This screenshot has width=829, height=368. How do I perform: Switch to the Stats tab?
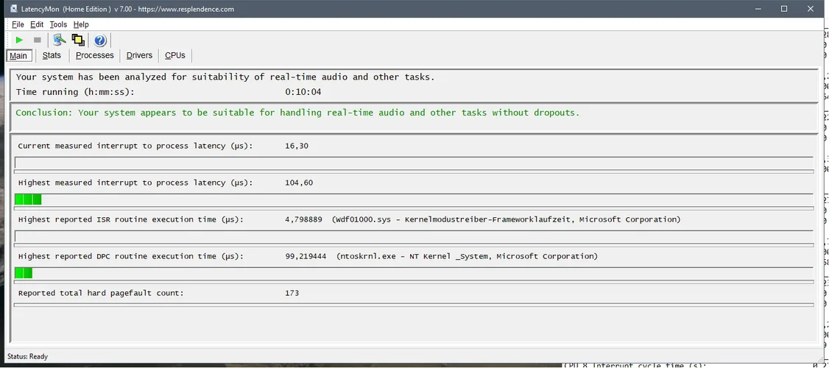[52, 55]
